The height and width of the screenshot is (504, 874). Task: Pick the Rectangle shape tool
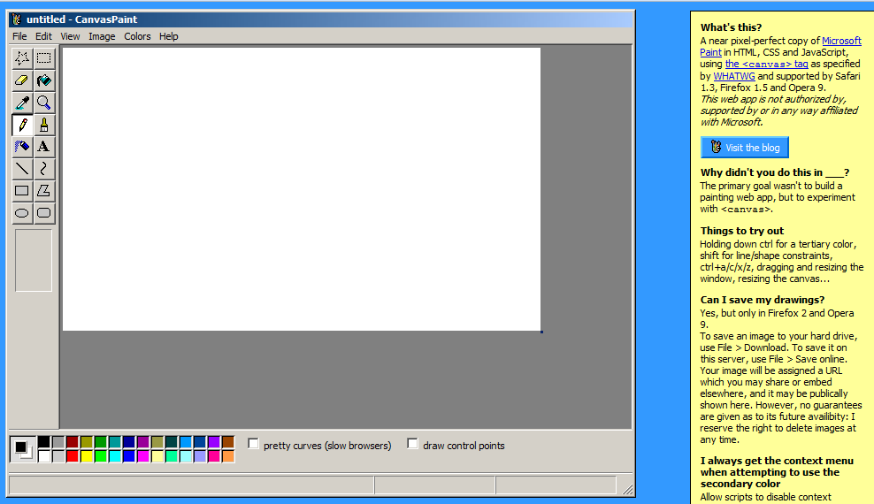click(x=22, y=191)
